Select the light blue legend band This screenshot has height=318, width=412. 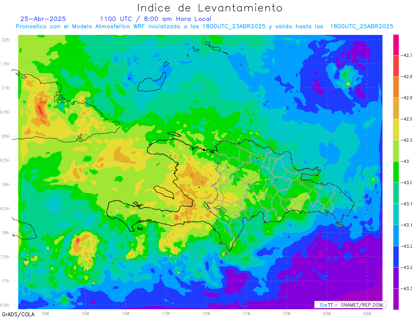(396, 235)
